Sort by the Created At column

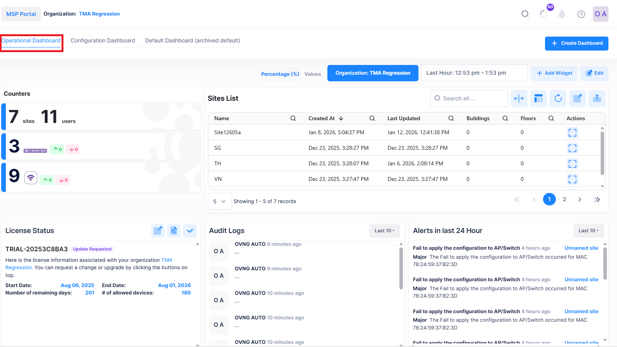(x=322, y=118)
